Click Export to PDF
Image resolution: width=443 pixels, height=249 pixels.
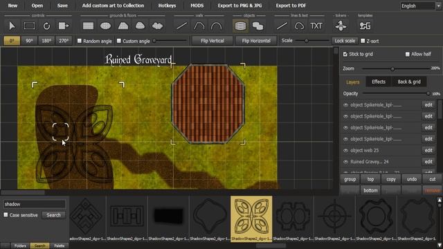(291, 6)
